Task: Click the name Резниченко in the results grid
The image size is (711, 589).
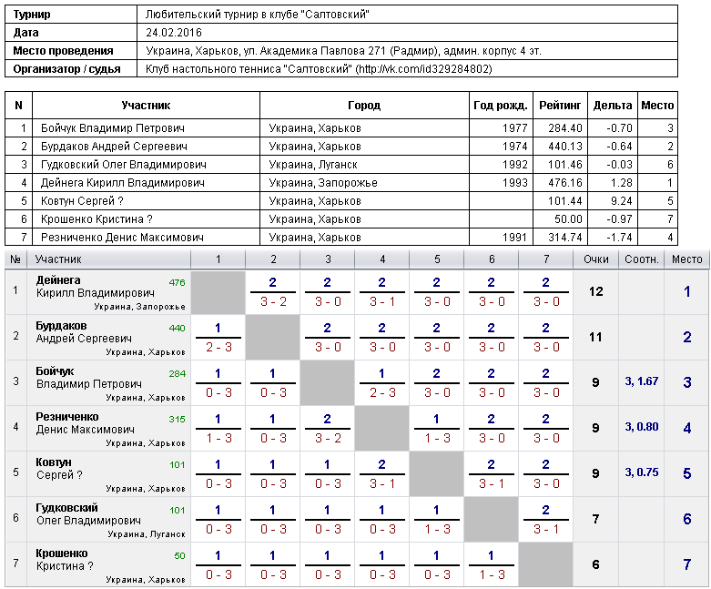Action: [67, 417]
